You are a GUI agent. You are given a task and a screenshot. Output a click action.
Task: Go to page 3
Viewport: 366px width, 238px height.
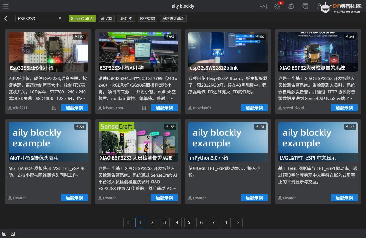click(165, 222)
